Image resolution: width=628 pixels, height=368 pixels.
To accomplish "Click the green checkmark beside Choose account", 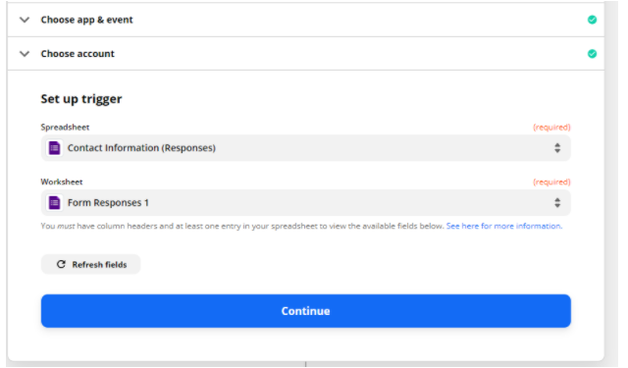I will [x=592, y=54].
